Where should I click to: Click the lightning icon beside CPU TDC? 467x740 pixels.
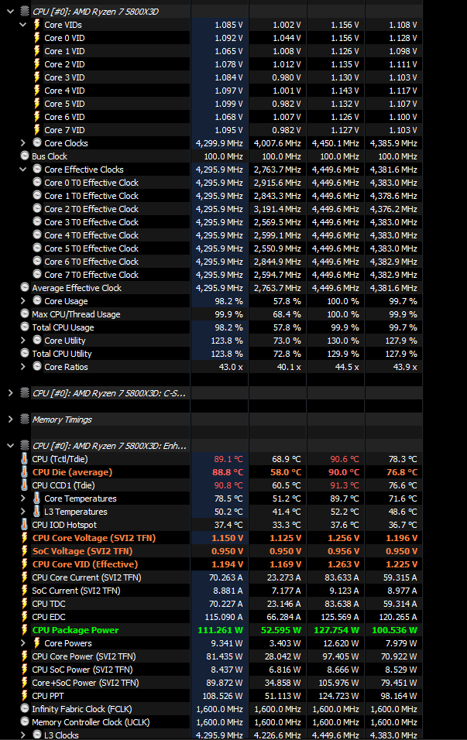25,603
